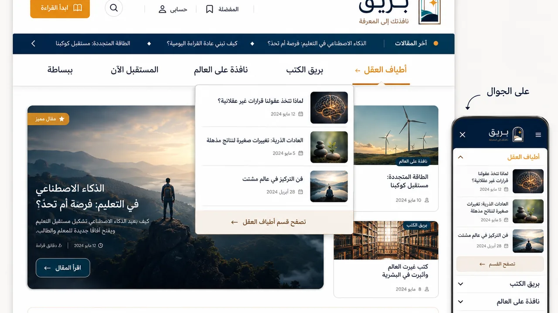Open mobile article فن التركيز في عالم مشتت
The height and width of the screenshot is (313, 558).
pos(483,235)
